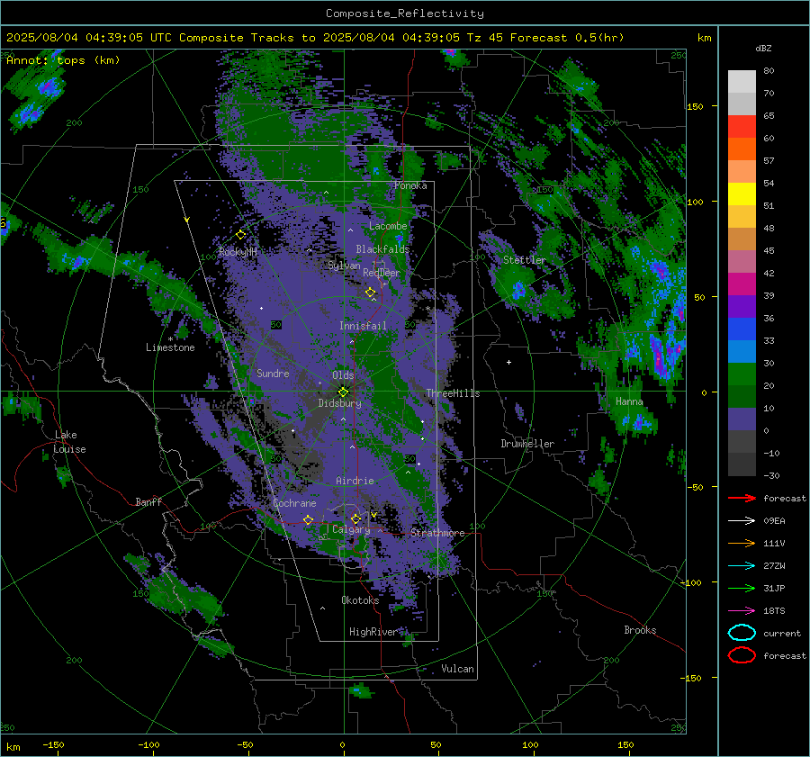Screen dimensions: 810x757
Task: Select the orange 111V track arrow
Action: (x=742, y=543)
